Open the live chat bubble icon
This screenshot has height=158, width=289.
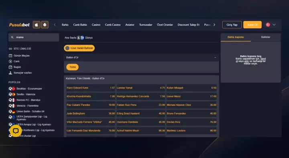[16, 131]
